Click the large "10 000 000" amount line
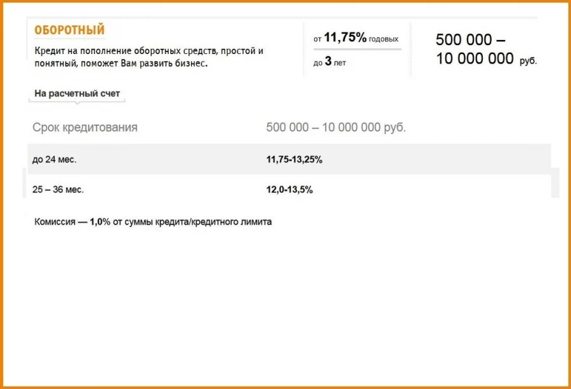571x389 pixels. pos(475,59)
